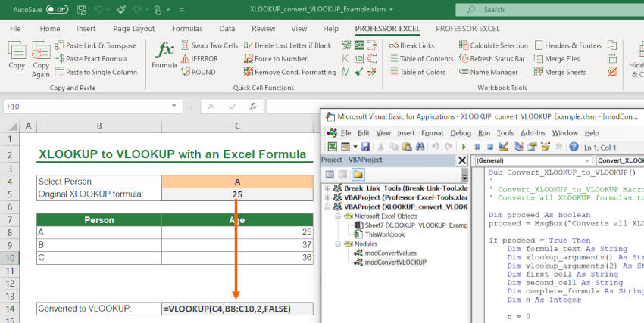Click the Insert Function fx button in formula bar

[x=253, y=107]
